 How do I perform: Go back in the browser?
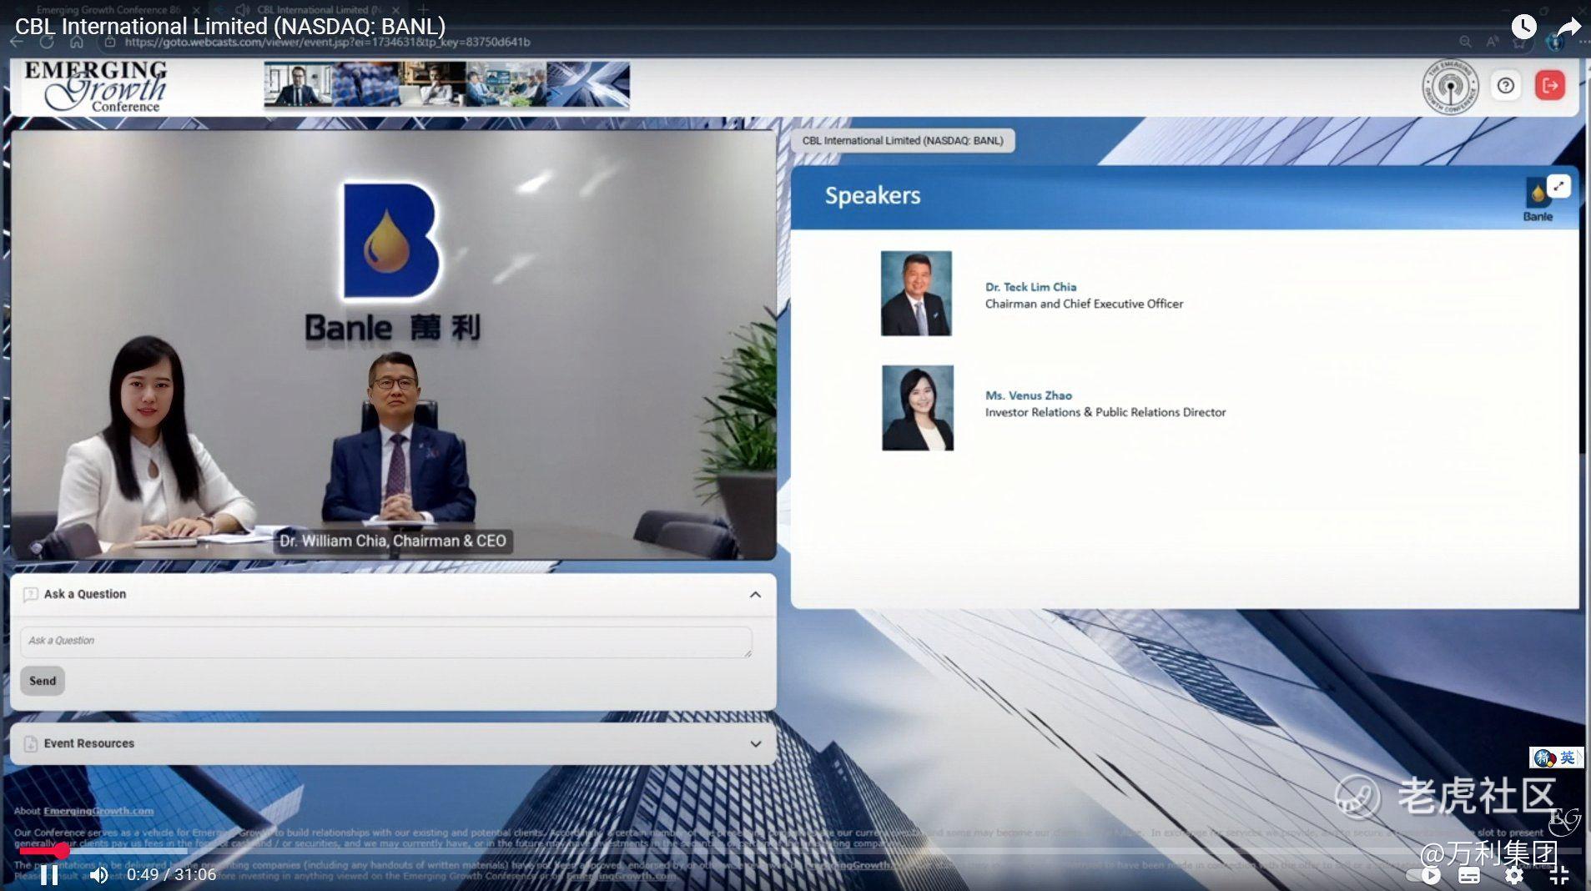coord(18,42)
